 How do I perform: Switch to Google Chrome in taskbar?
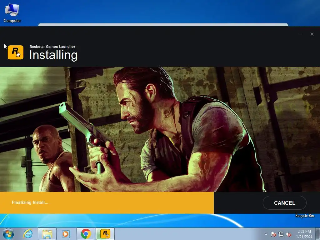pyautogui.click(x=86, y=234)
